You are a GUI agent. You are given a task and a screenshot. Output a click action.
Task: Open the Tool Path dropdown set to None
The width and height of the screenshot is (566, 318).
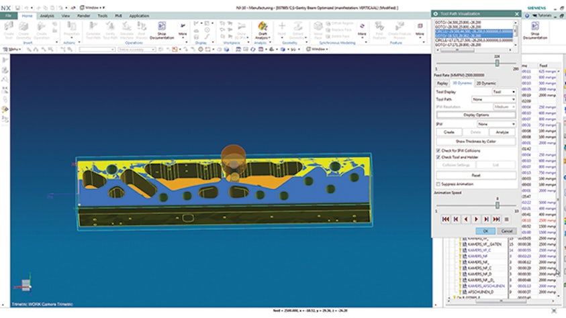click(x=493, y=99)
